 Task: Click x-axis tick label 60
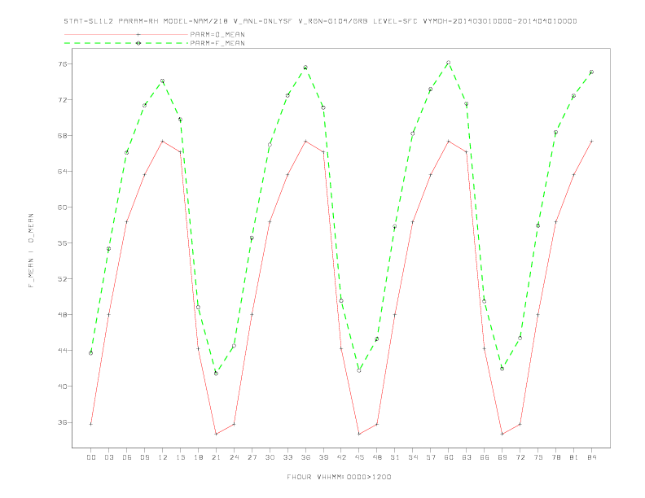click(x=449, y=457)
